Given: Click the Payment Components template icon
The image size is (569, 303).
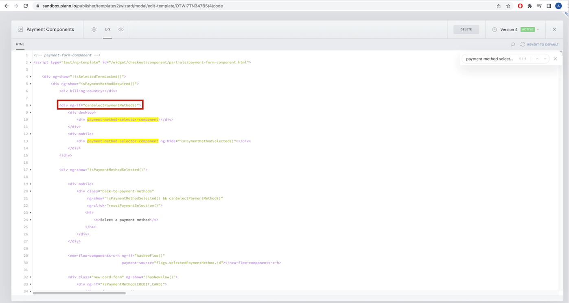Looking at the screenshot, I should tap(20, 30).
